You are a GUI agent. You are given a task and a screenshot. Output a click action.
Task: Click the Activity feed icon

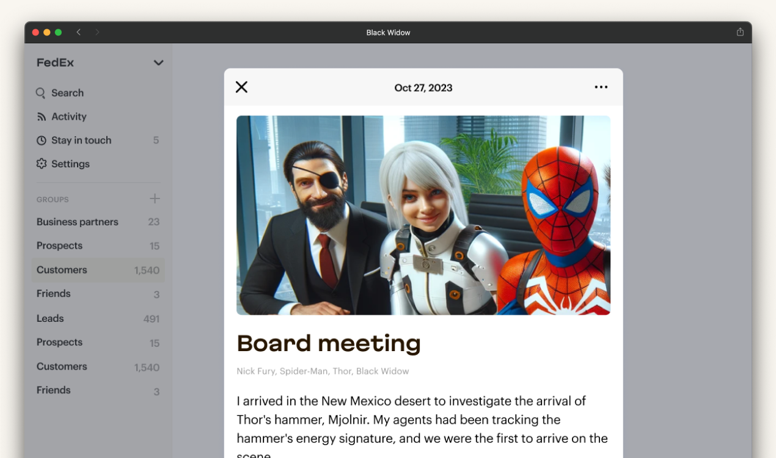[x=42, y=117]
